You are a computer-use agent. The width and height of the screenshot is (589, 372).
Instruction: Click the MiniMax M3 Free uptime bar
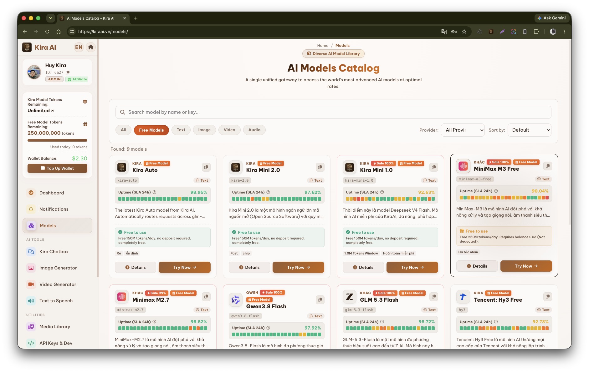504,198
